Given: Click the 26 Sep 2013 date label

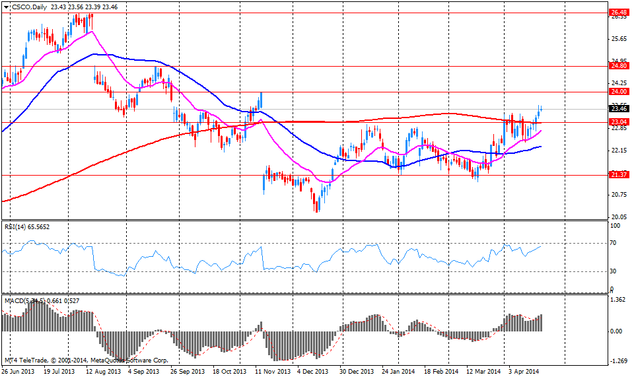Looking at the screenshot, I should (x=187, y=371).
